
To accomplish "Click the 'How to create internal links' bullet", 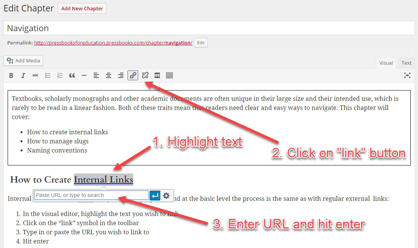I will point(67,132).
